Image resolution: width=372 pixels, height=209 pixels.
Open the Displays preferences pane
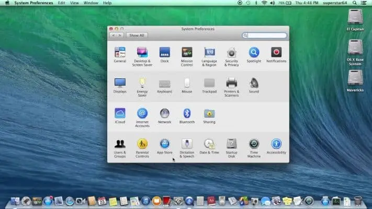[120, 85]
